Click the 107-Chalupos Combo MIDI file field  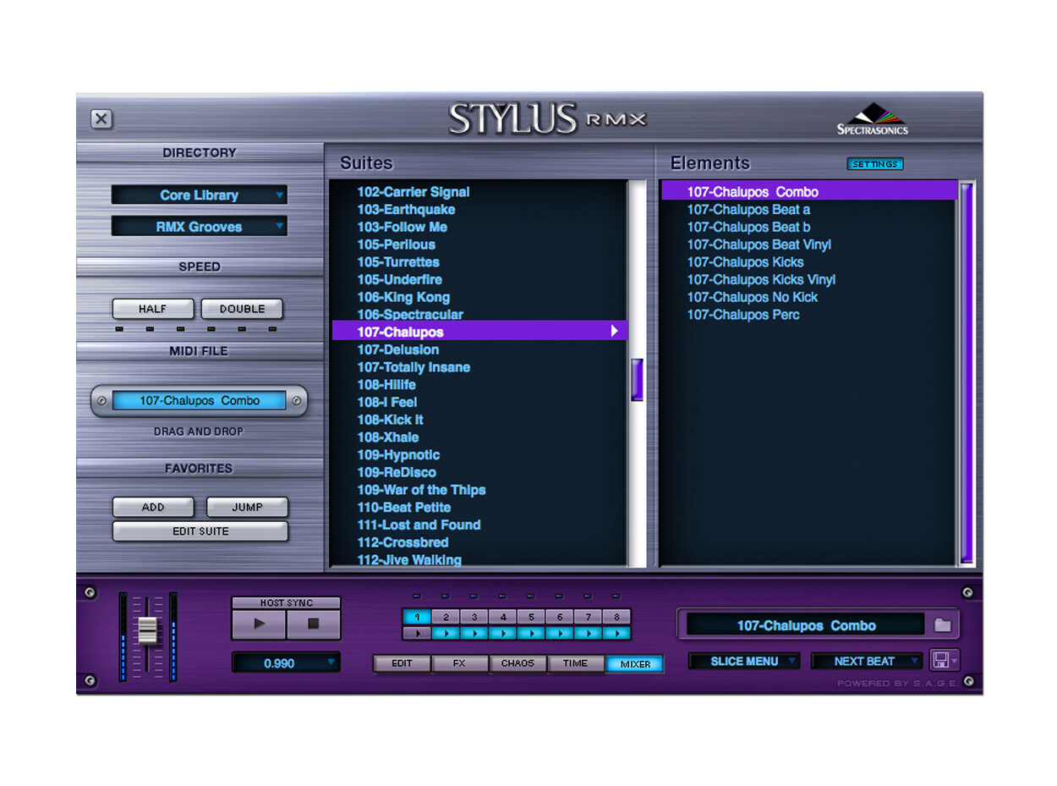tap(200, 401)
